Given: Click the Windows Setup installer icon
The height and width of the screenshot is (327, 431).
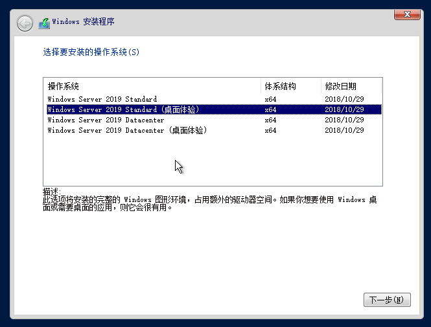Looking at the screenshot, I should (44, 23).
